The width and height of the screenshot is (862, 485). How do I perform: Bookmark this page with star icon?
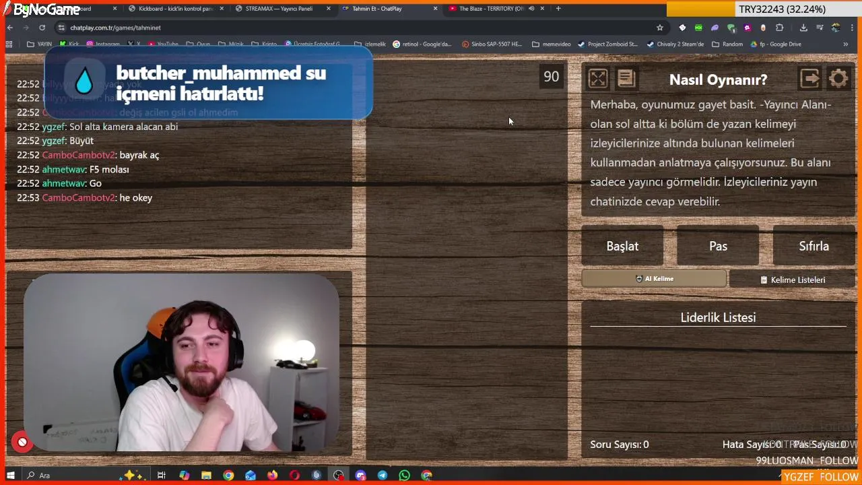[x=660, y=28]
